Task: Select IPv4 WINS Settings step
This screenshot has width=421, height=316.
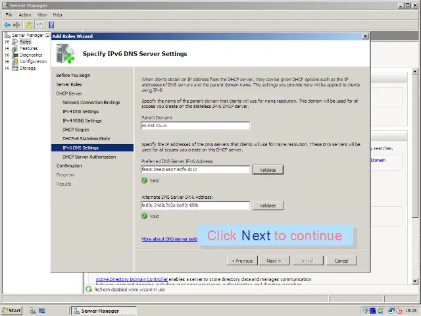Action: click(82, 120)
